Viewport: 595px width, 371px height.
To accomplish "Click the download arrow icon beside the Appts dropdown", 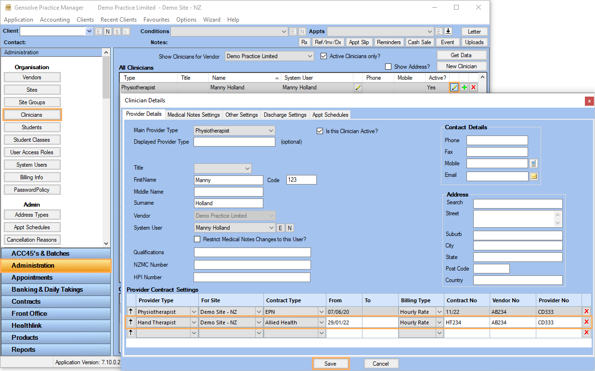I will tap(448, 31).
